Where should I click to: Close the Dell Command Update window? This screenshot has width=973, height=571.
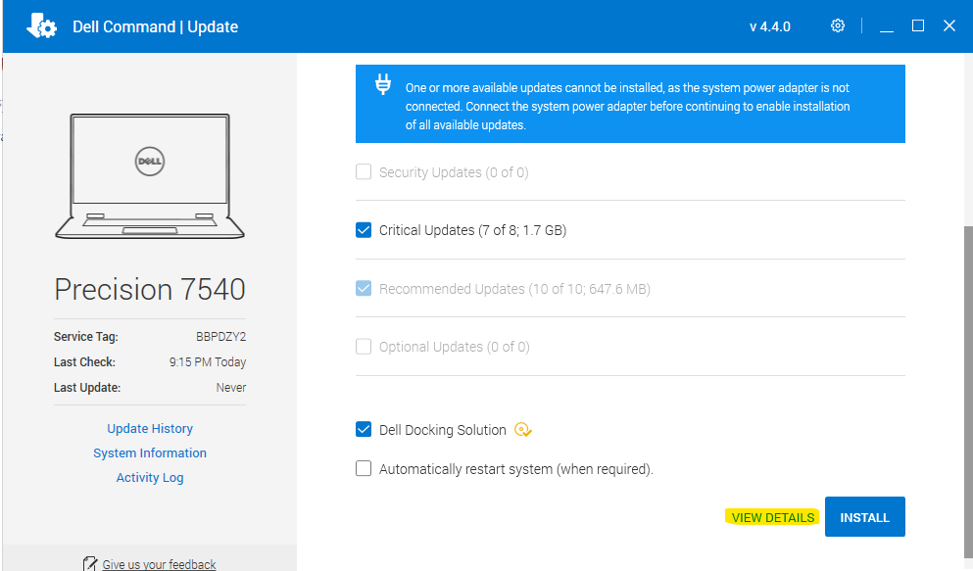click(949, 26)
